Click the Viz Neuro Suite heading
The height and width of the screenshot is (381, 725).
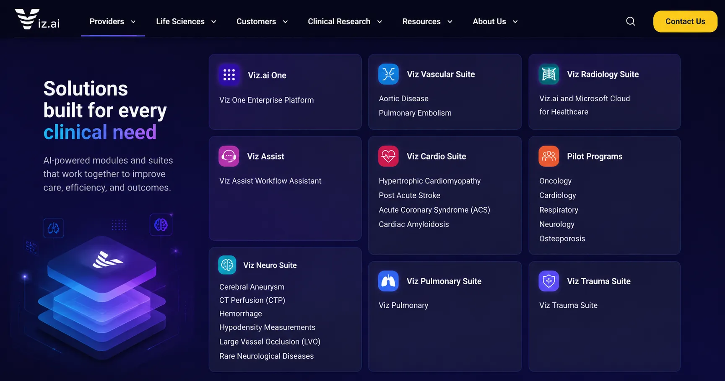[270, 265]
